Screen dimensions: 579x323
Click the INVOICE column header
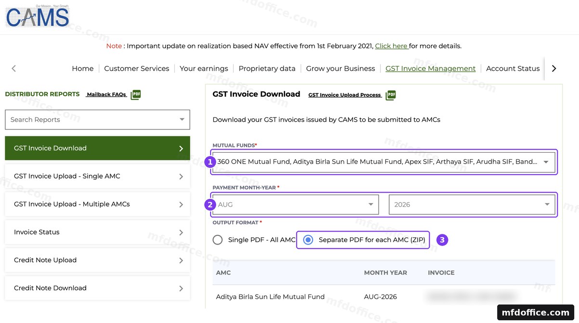tap(441, 272)
